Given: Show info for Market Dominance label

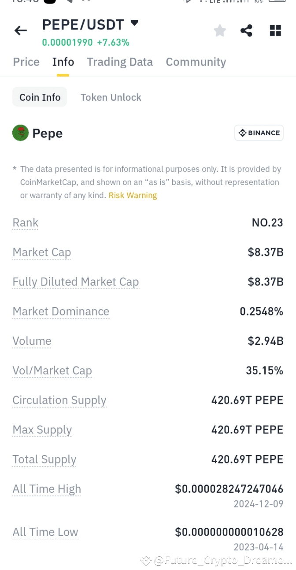Looking at the screenshot, I should 61,311.
